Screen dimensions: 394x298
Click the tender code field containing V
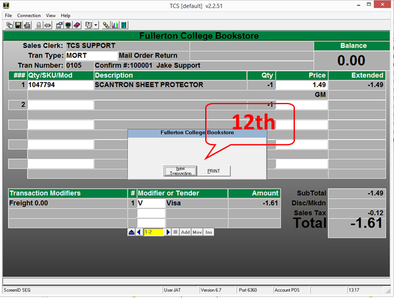[x=151, y=203]
